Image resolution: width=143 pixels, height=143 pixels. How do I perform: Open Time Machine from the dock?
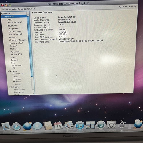101,125
